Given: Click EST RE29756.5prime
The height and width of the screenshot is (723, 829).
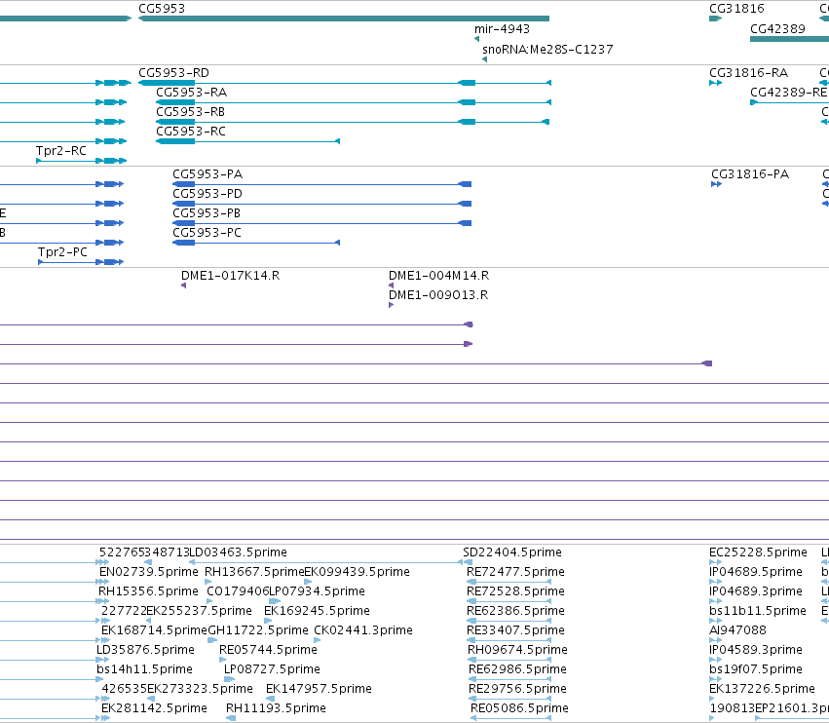Looking at the screenshot, I should (517, 689).
